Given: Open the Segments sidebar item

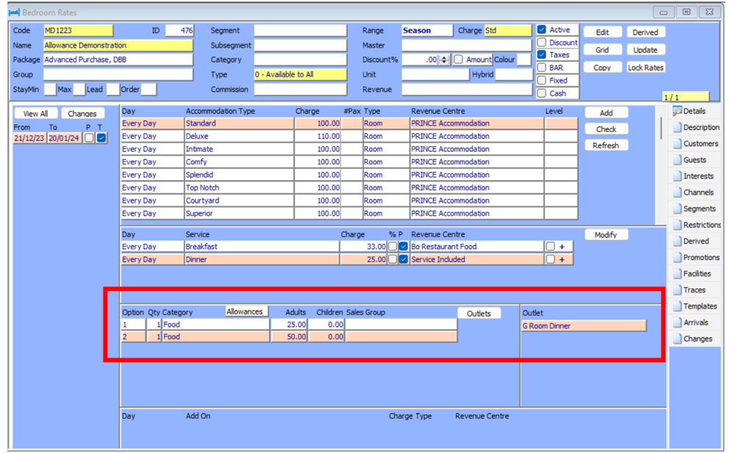Looking at the screenshot, I should (x=694, y=209).
